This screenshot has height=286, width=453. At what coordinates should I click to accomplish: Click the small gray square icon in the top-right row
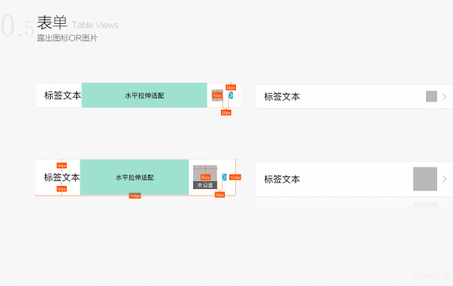click(432, 96)
